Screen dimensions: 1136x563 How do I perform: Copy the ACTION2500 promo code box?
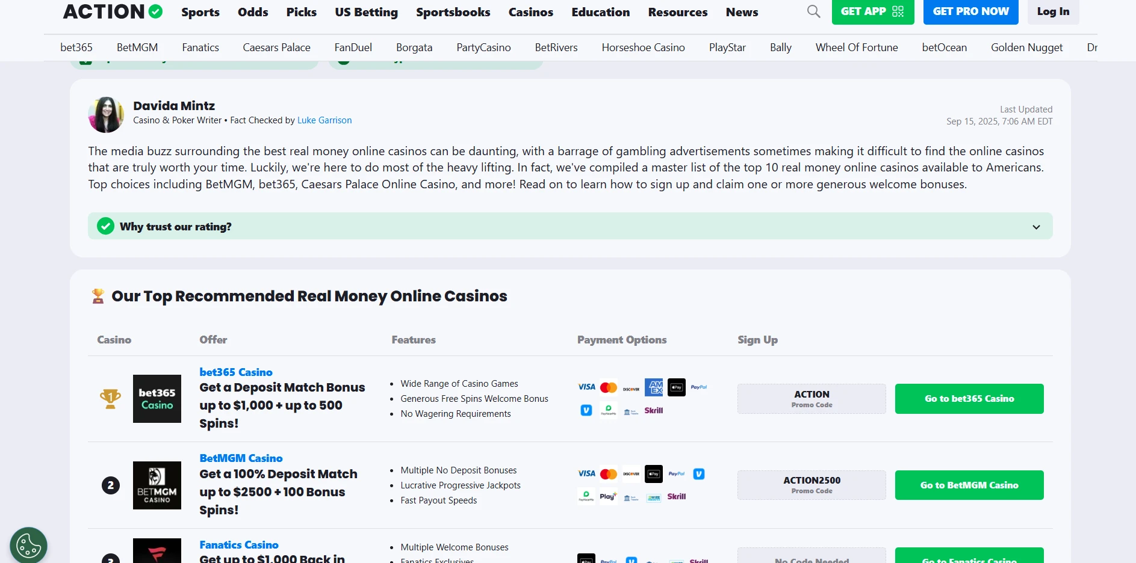click(x=812, y=485)
